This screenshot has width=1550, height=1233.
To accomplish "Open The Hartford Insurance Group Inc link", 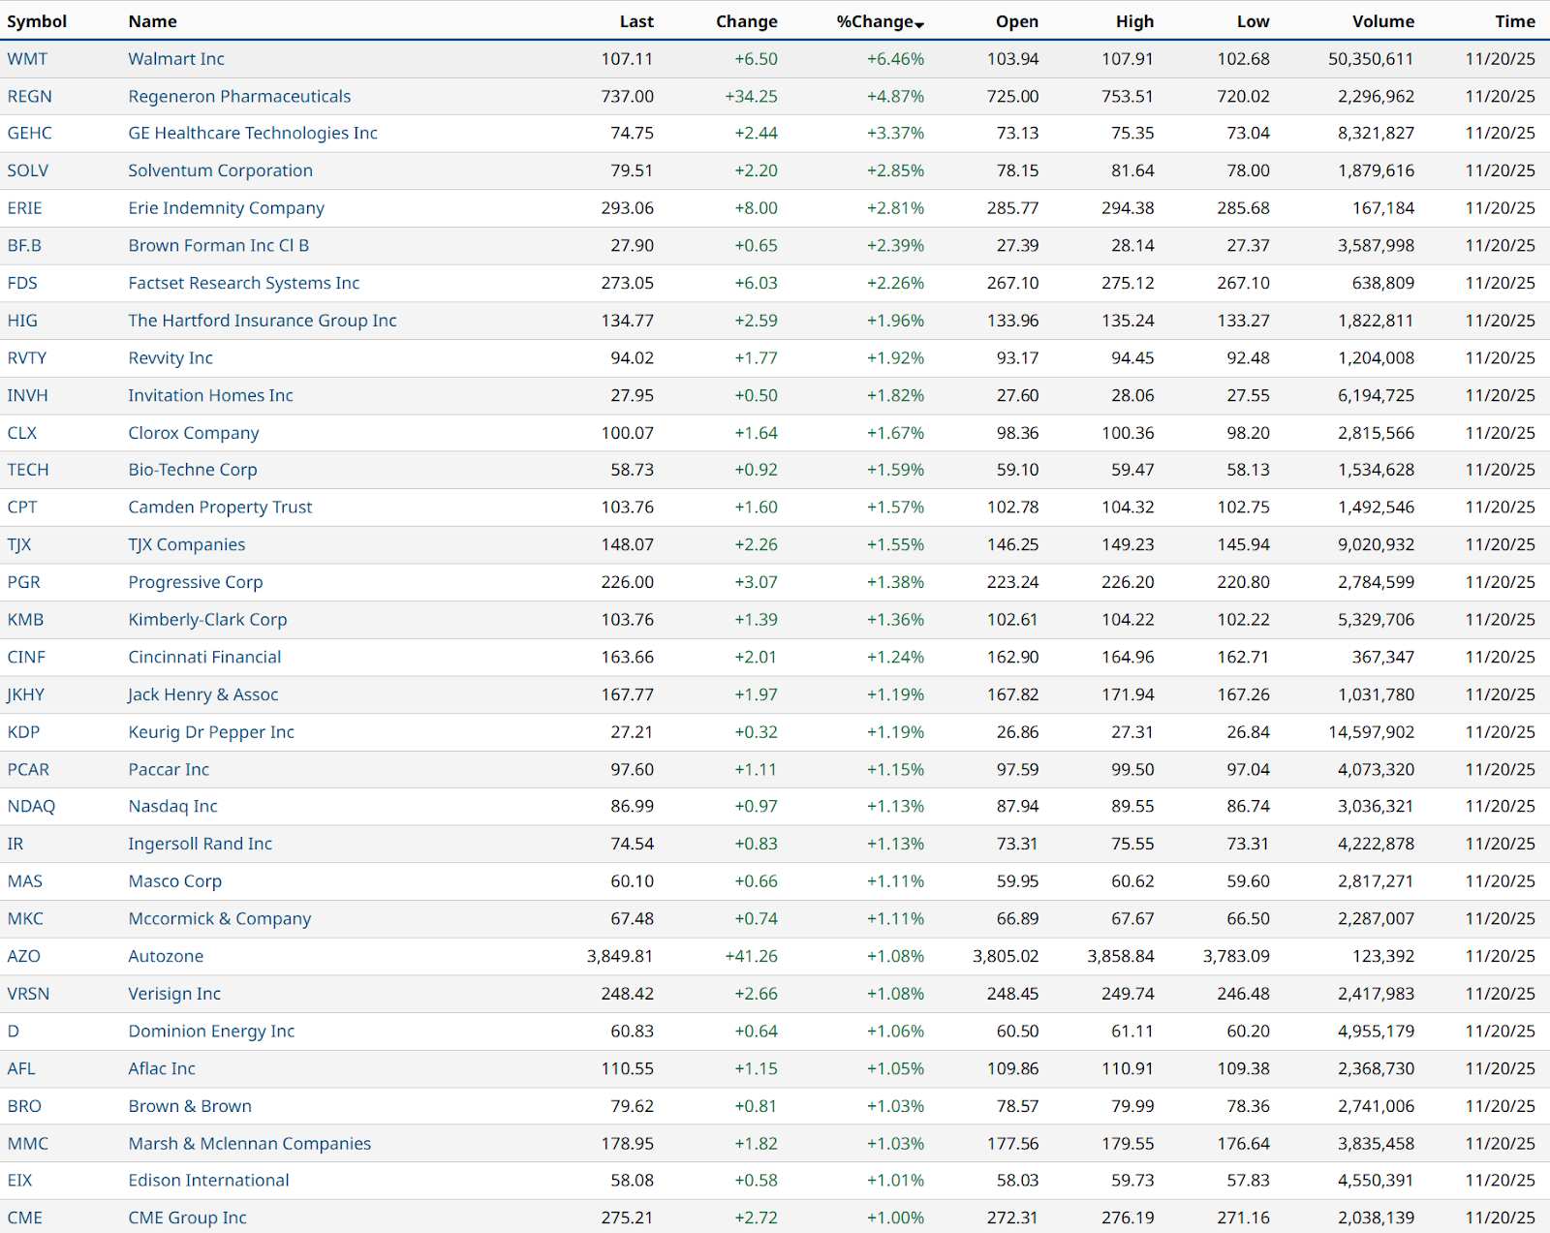I will click(x=263, y=321).
